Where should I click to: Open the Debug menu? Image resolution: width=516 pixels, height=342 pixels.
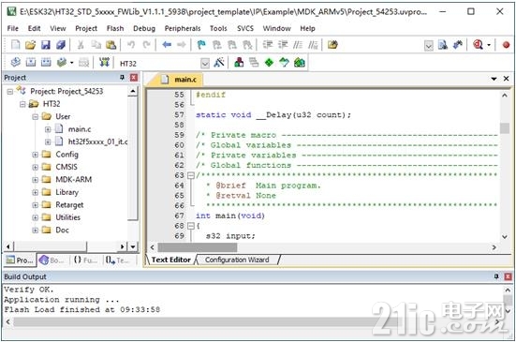[144, 28]
